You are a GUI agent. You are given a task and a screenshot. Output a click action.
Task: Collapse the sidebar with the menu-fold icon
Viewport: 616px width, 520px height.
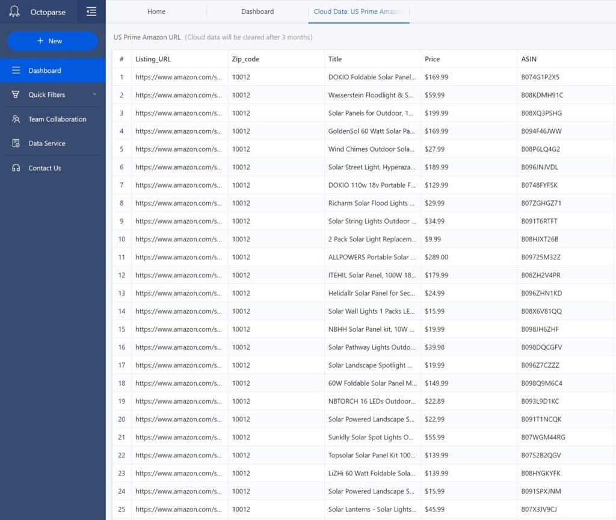pos(91,11)
